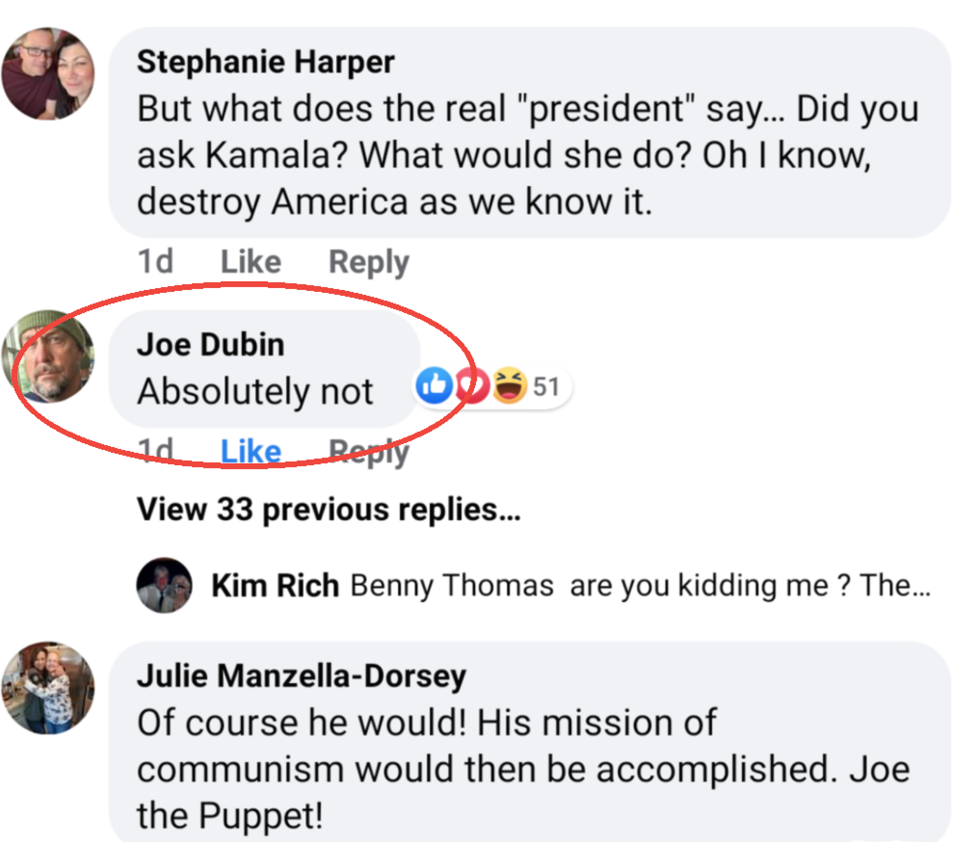Open Julie Manzella-Dorsey's profile picture
954x842 pixels.
coord(48,688)
